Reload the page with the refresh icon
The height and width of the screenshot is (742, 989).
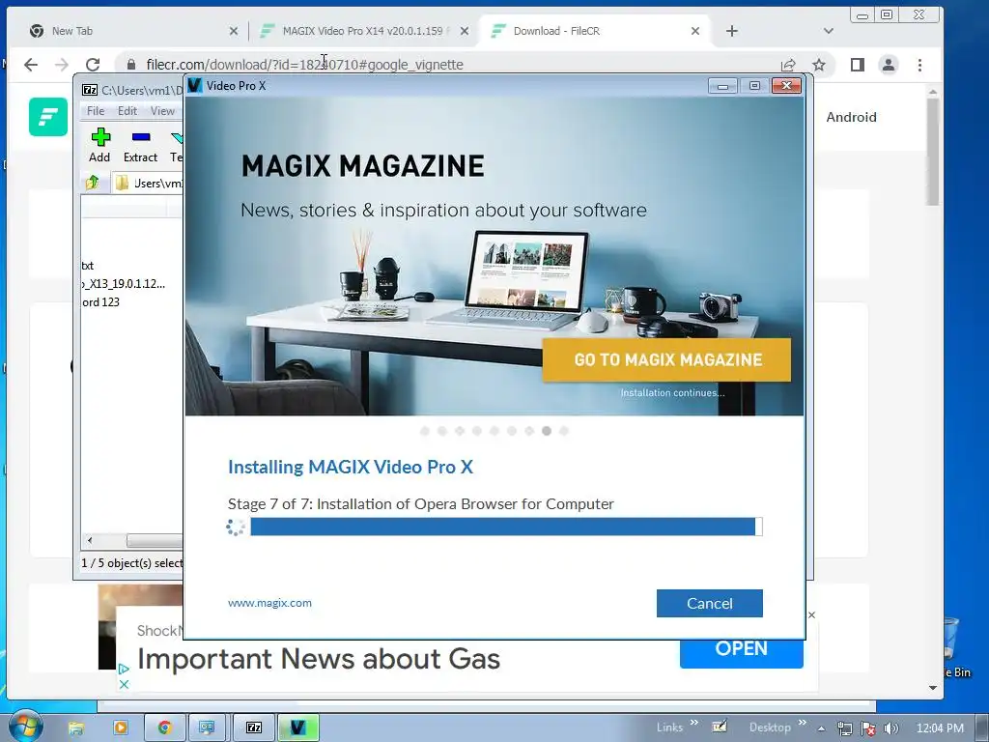[93, 65]
